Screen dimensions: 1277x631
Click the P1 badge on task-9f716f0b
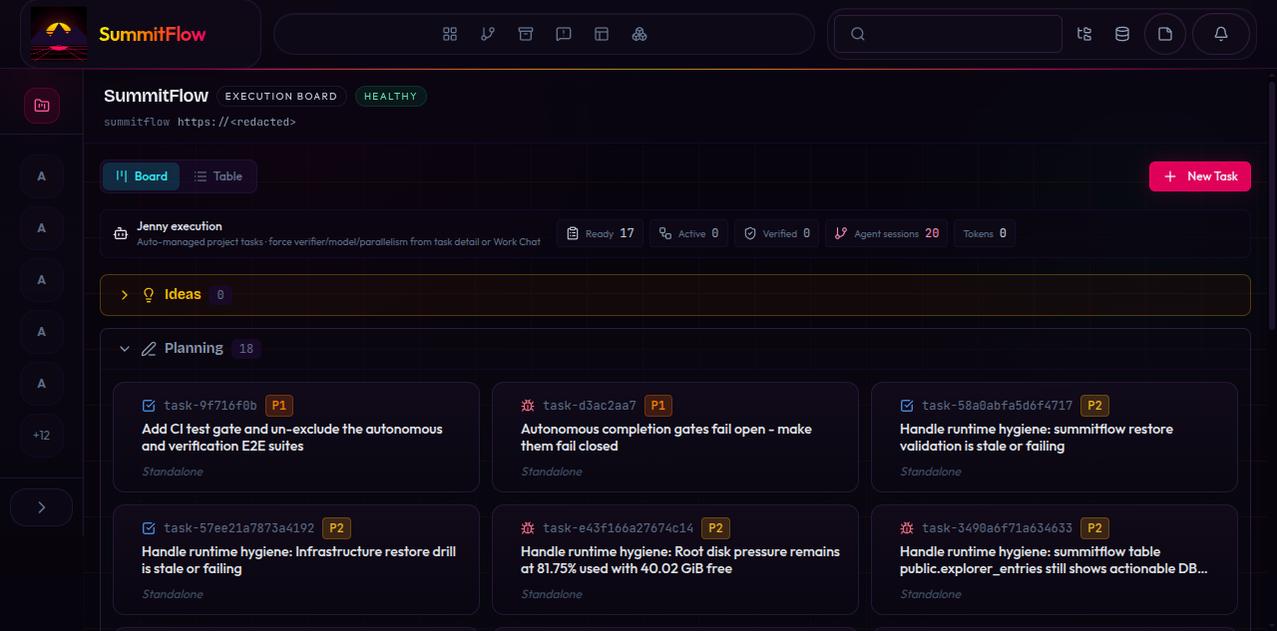pyautogui.click(x=279, y=406)
